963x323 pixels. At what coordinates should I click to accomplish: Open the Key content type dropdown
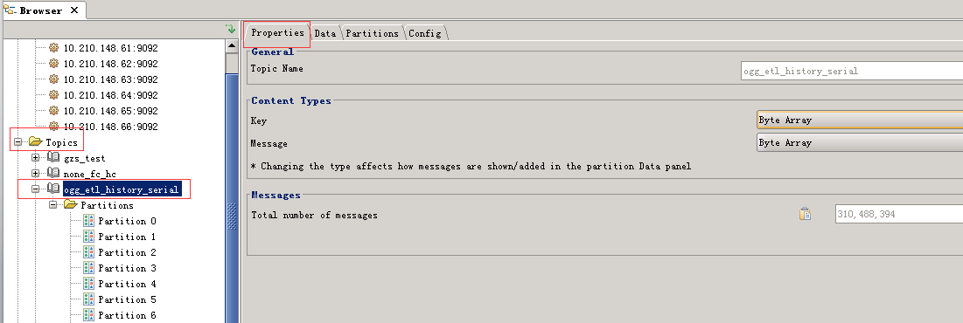point(859,120)
